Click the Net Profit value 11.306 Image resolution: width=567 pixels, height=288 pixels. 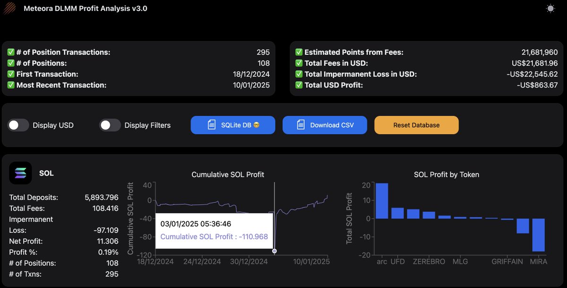(107, 241)
